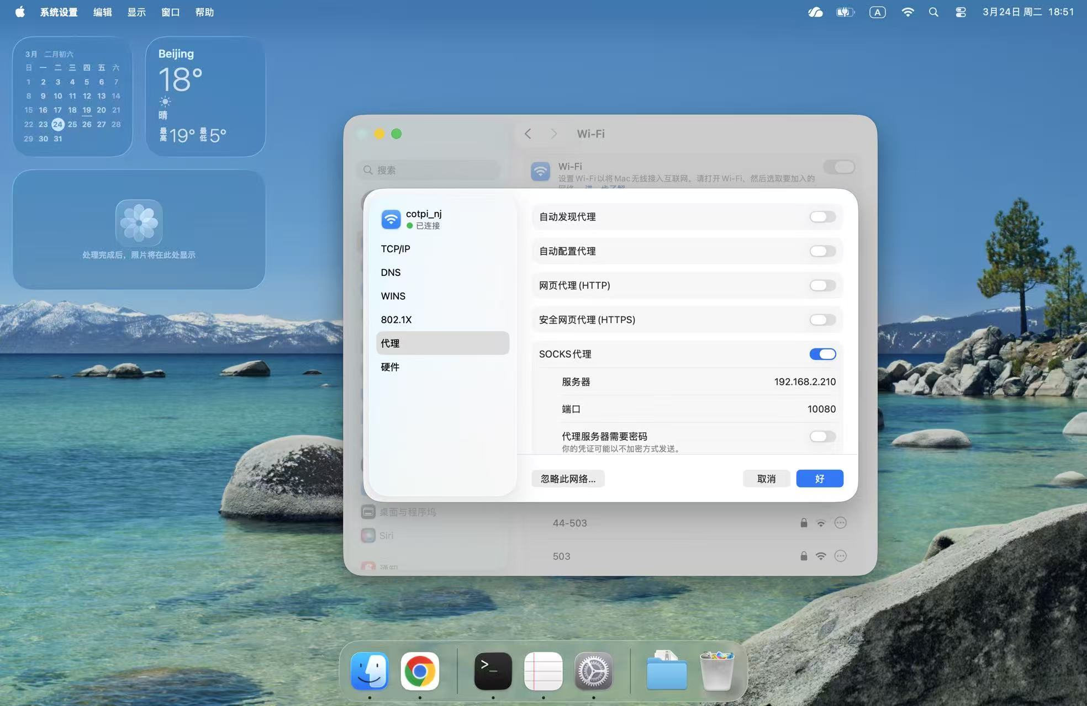Click the Spotlight search magnifier icon

tap(933, 12)
